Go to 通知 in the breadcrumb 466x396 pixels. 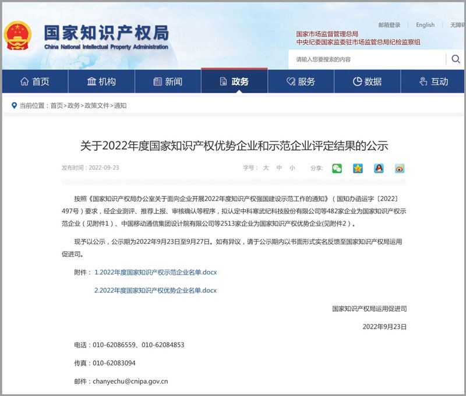120,106
